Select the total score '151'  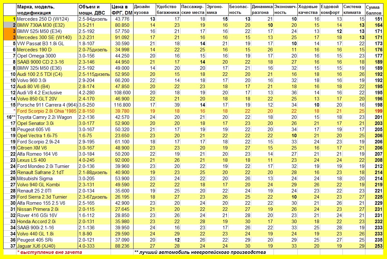[374, 19]
